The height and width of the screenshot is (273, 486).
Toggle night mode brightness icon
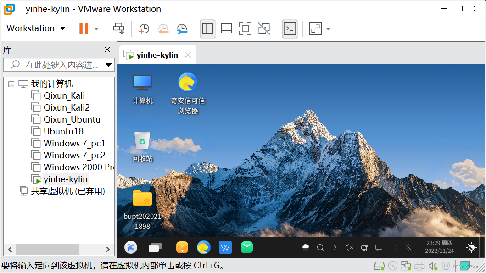(471, 247)
